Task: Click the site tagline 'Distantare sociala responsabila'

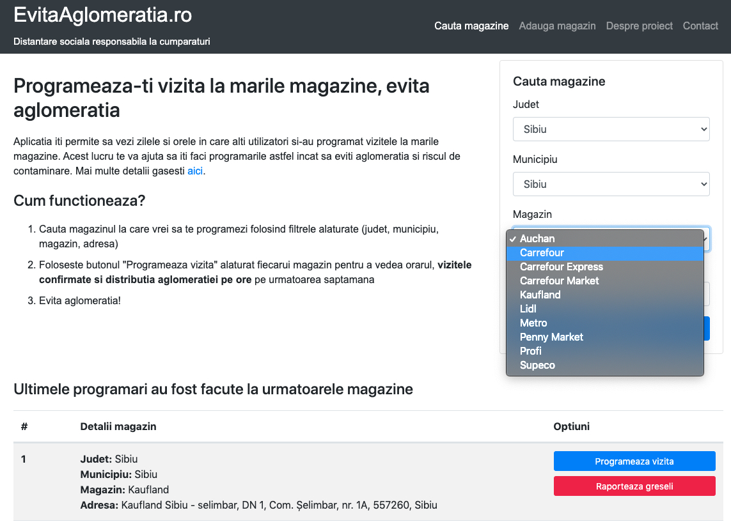Action: [x=112, y=42]
